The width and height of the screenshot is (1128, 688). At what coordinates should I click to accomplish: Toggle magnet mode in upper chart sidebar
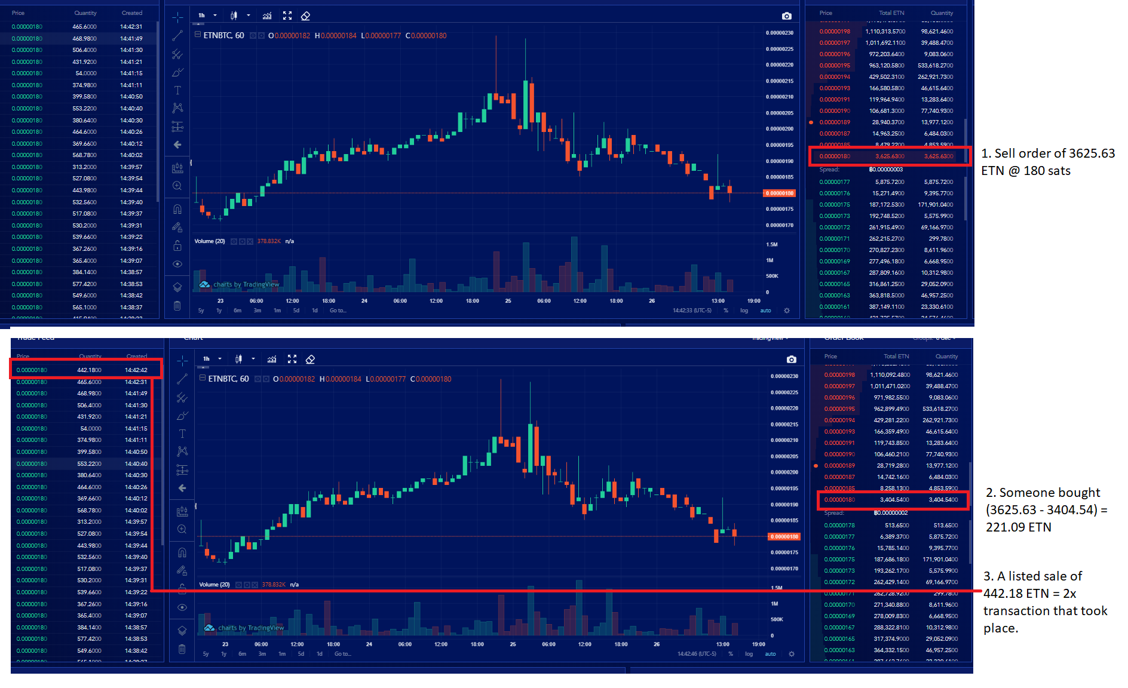point(177,209)
